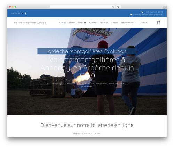Click the hero banner title Ardèche Montgolfières Evolution

click(x=87, y=51)
